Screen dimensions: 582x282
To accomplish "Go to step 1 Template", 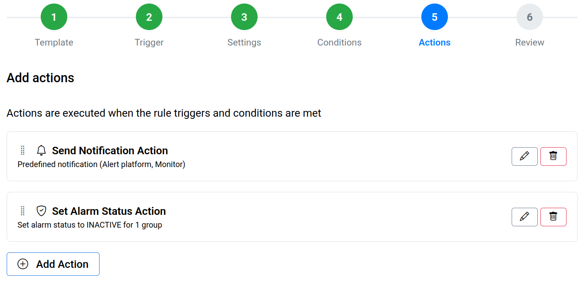I will 54,17.
